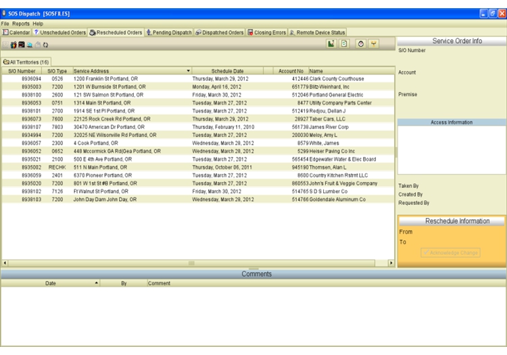Select order 8938103 at John Day Dam
Viewport: 507px width, 355px height.
pos(198,199)
